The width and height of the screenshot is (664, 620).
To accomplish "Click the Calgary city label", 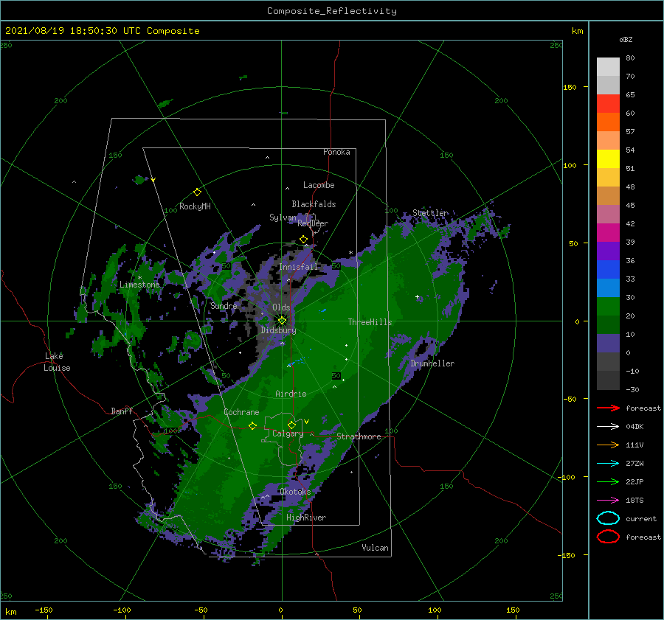I will pos(288,433).
